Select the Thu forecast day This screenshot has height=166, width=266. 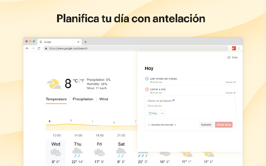pyautogui.click(x=78, y=153)
